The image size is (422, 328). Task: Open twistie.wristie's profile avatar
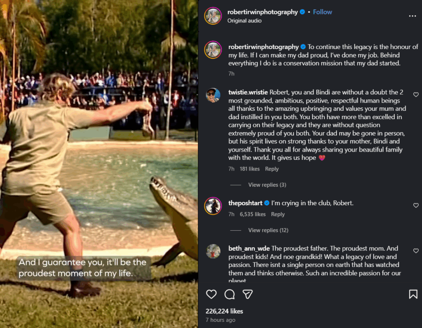(x=213, y=95)
